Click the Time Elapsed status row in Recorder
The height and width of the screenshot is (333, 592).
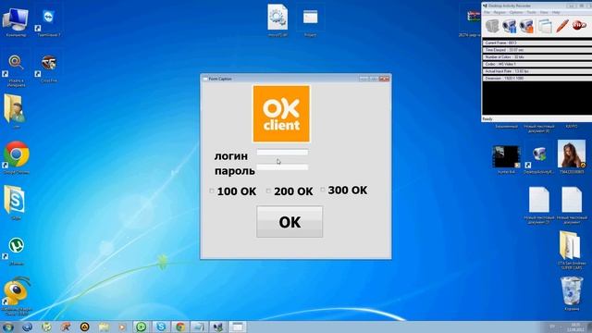pyautogui.click(x=536, y=50)
